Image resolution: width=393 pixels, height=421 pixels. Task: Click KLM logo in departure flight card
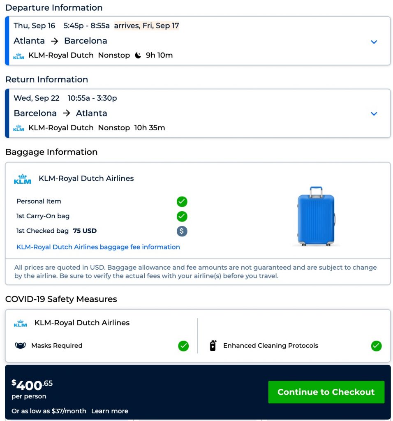(x=18, y=56)
